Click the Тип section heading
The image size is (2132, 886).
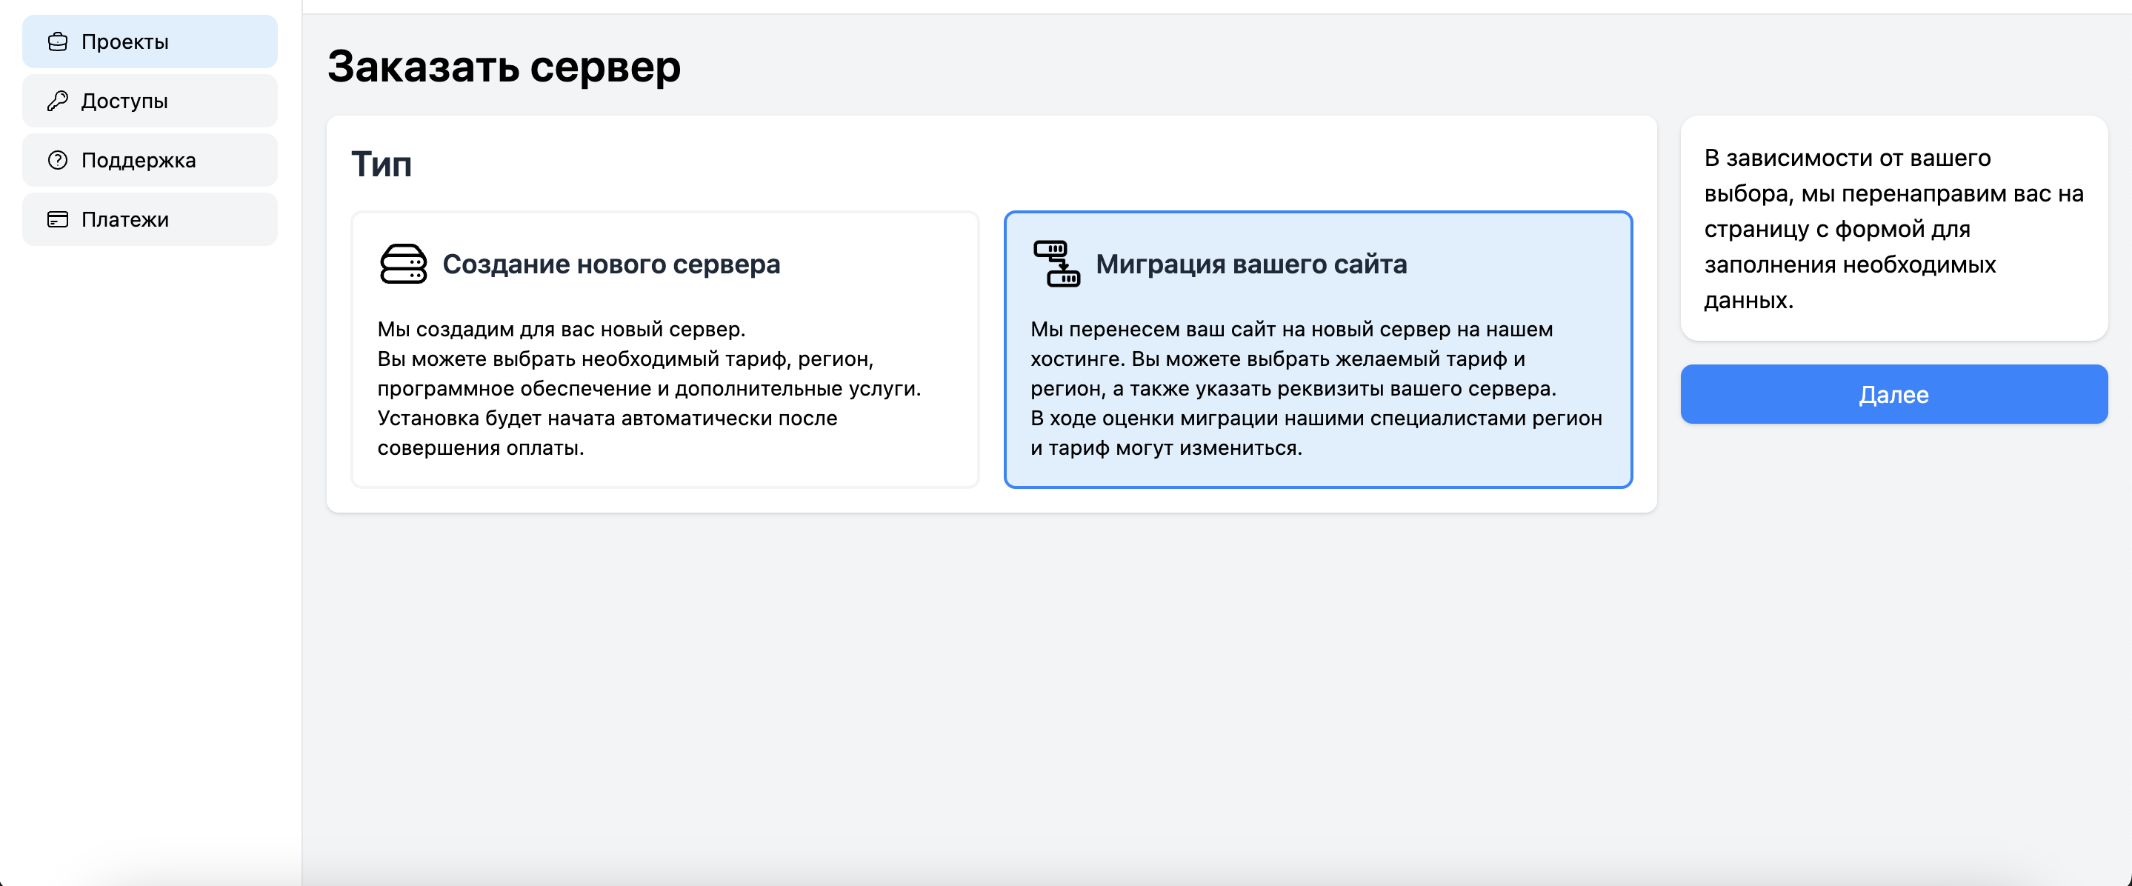coord(382,164)
